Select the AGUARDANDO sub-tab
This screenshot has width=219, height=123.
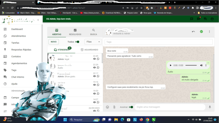coord(89,50)
